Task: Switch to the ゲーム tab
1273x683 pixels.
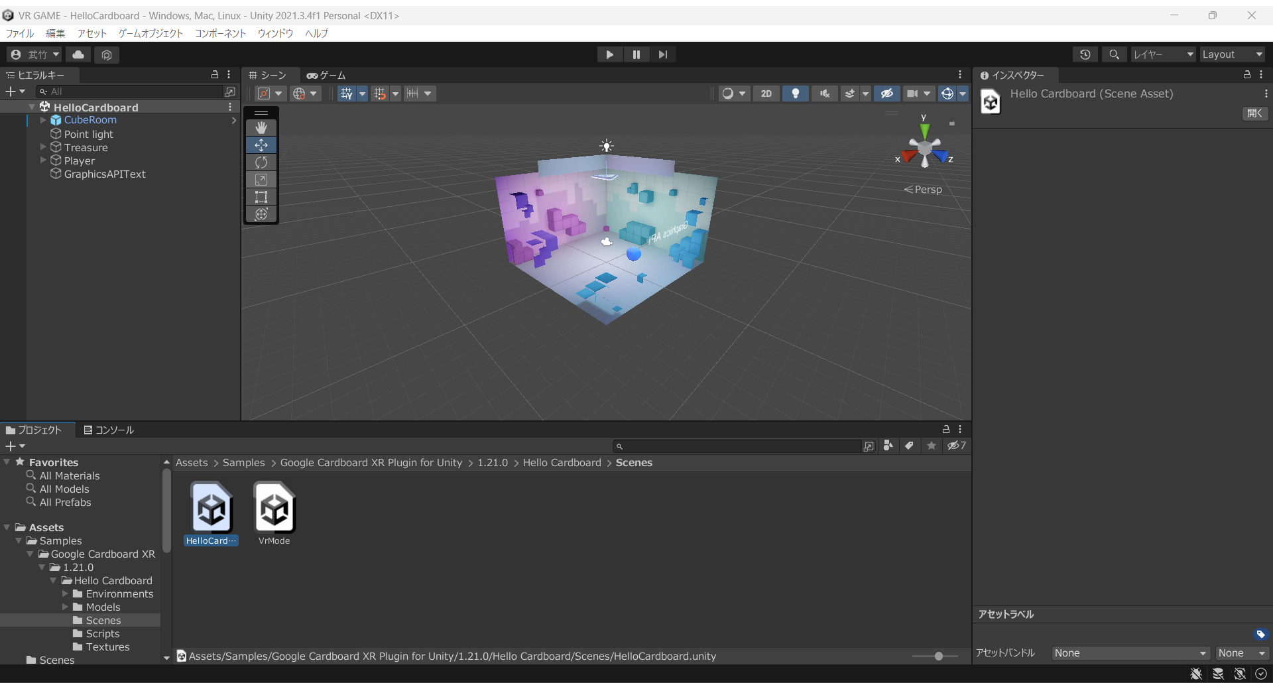Action: coord(326,76)
